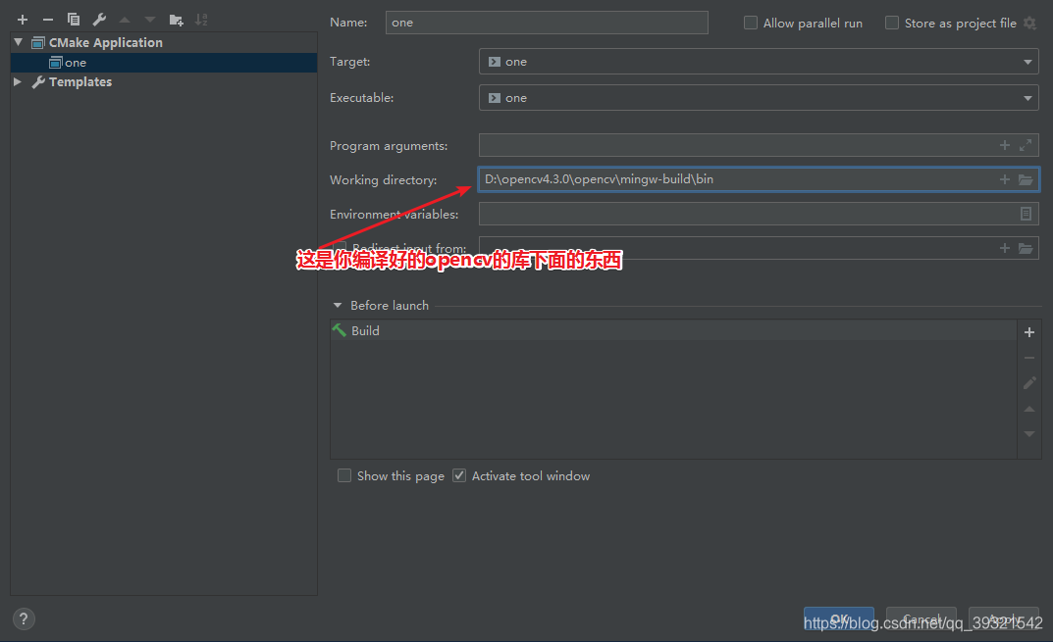The height and width of the screenshot is (642, 1053).
Task: Open edit templates wrench icon in toolbar
Action: click(x=99, y=20)
